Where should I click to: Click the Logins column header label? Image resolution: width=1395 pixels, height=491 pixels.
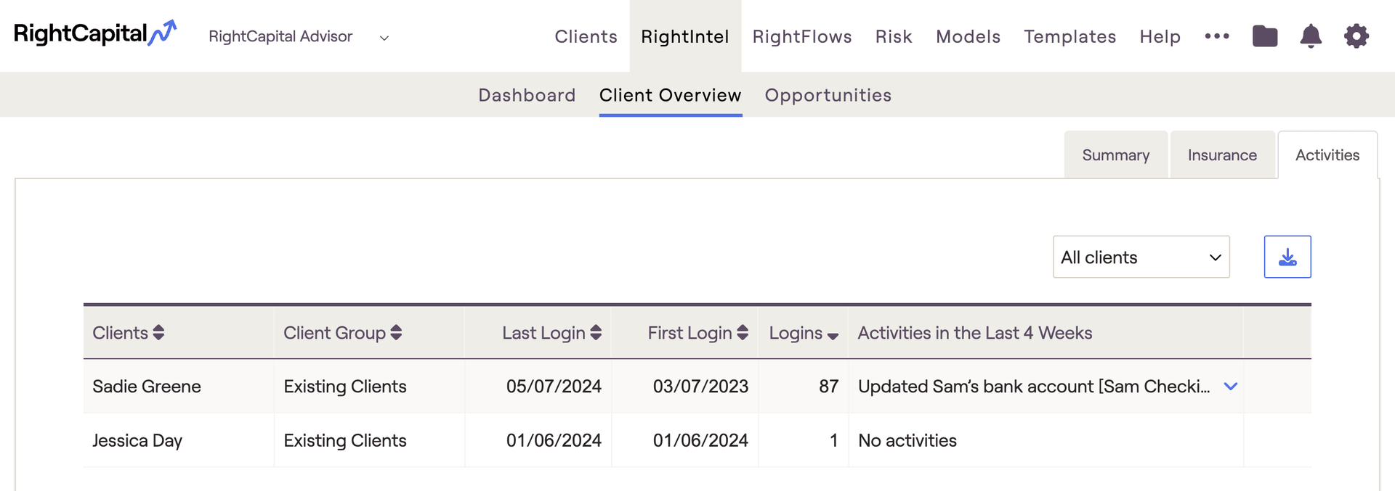796,333
